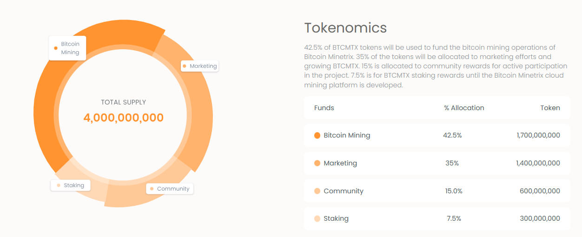
Task: Click the 4,000,000,000 total supply figure
Action: point(124,118)
